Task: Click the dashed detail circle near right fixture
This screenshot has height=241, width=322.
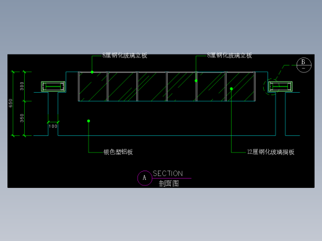Action: tap(271, 87)
